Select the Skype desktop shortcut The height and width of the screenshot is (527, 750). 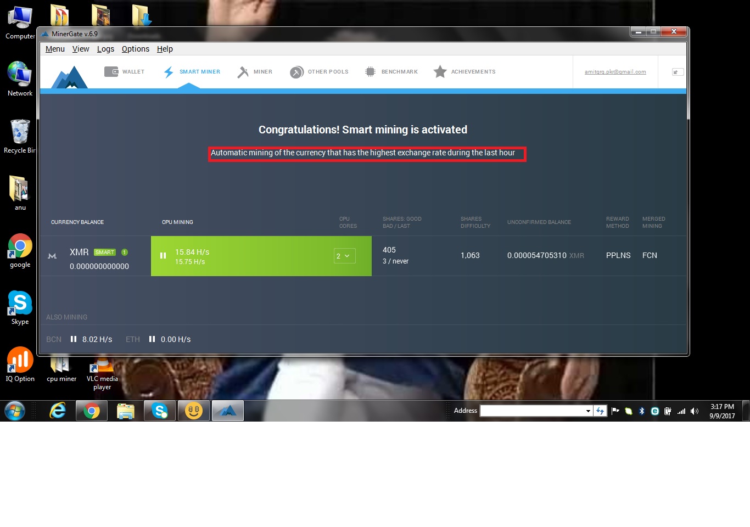click(20, 308)
